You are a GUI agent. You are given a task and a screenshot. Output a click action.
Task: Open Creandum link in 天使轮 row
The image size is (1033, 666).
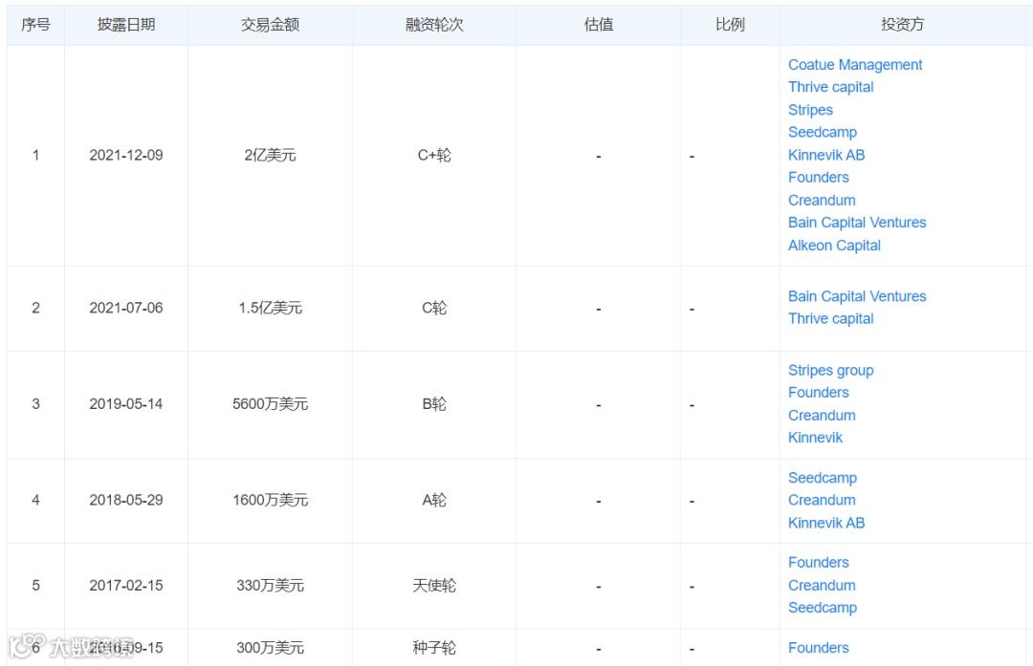point(822,585)
